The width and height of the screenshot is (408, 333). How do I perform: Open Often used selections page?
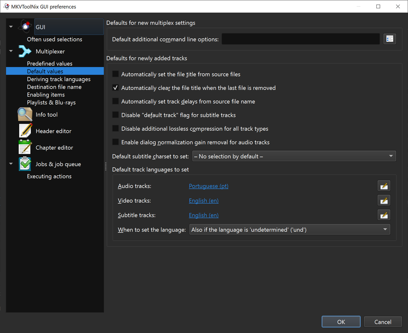tap(54, 39)
